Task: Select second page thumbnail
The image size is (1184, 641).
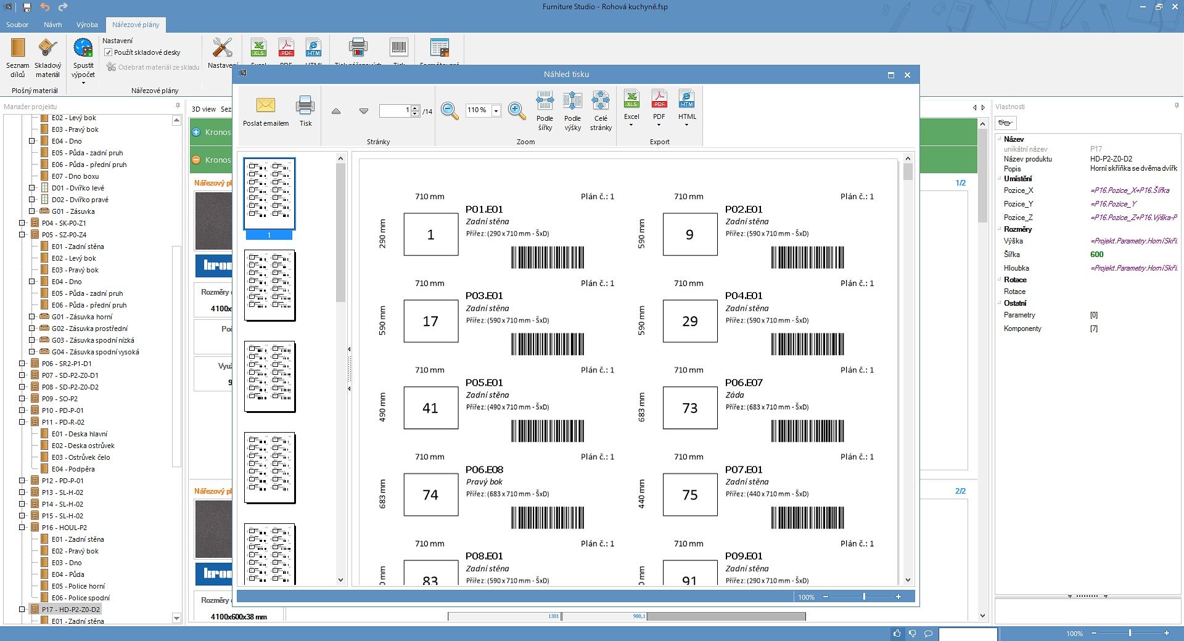Action: (269, 285)
